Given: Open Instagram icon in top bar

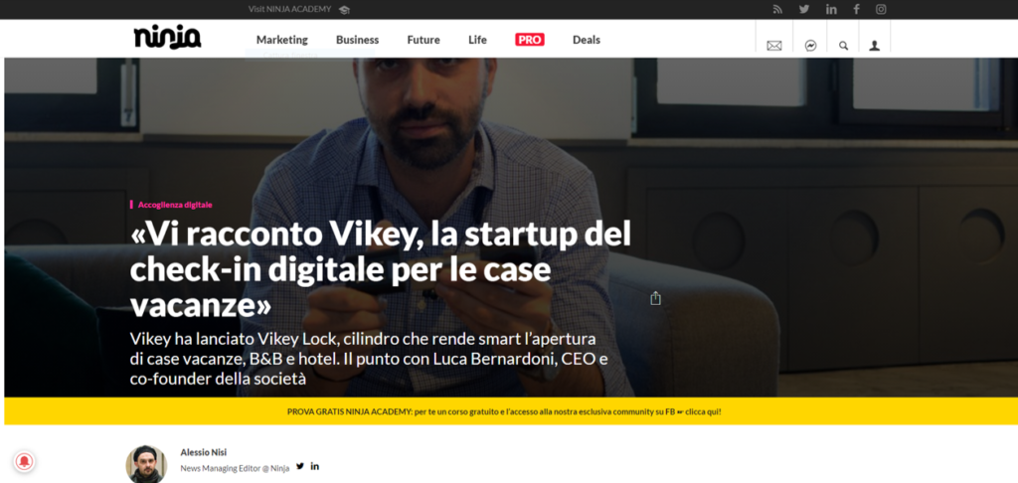Looking at the screenshot, I should click(881, 9).
